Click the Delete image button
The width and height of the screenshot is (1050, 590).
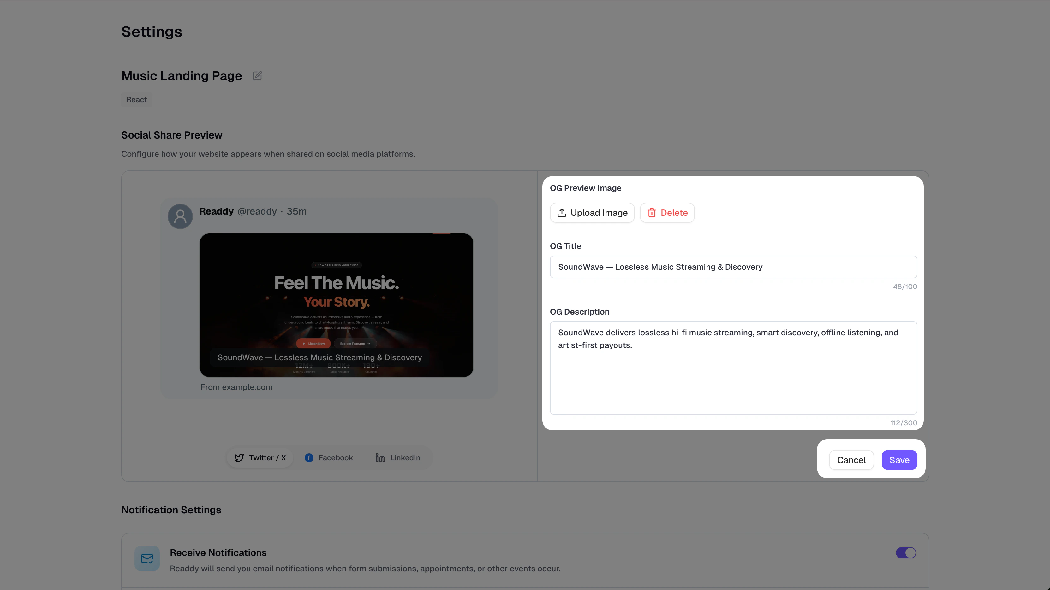[667, 213]
